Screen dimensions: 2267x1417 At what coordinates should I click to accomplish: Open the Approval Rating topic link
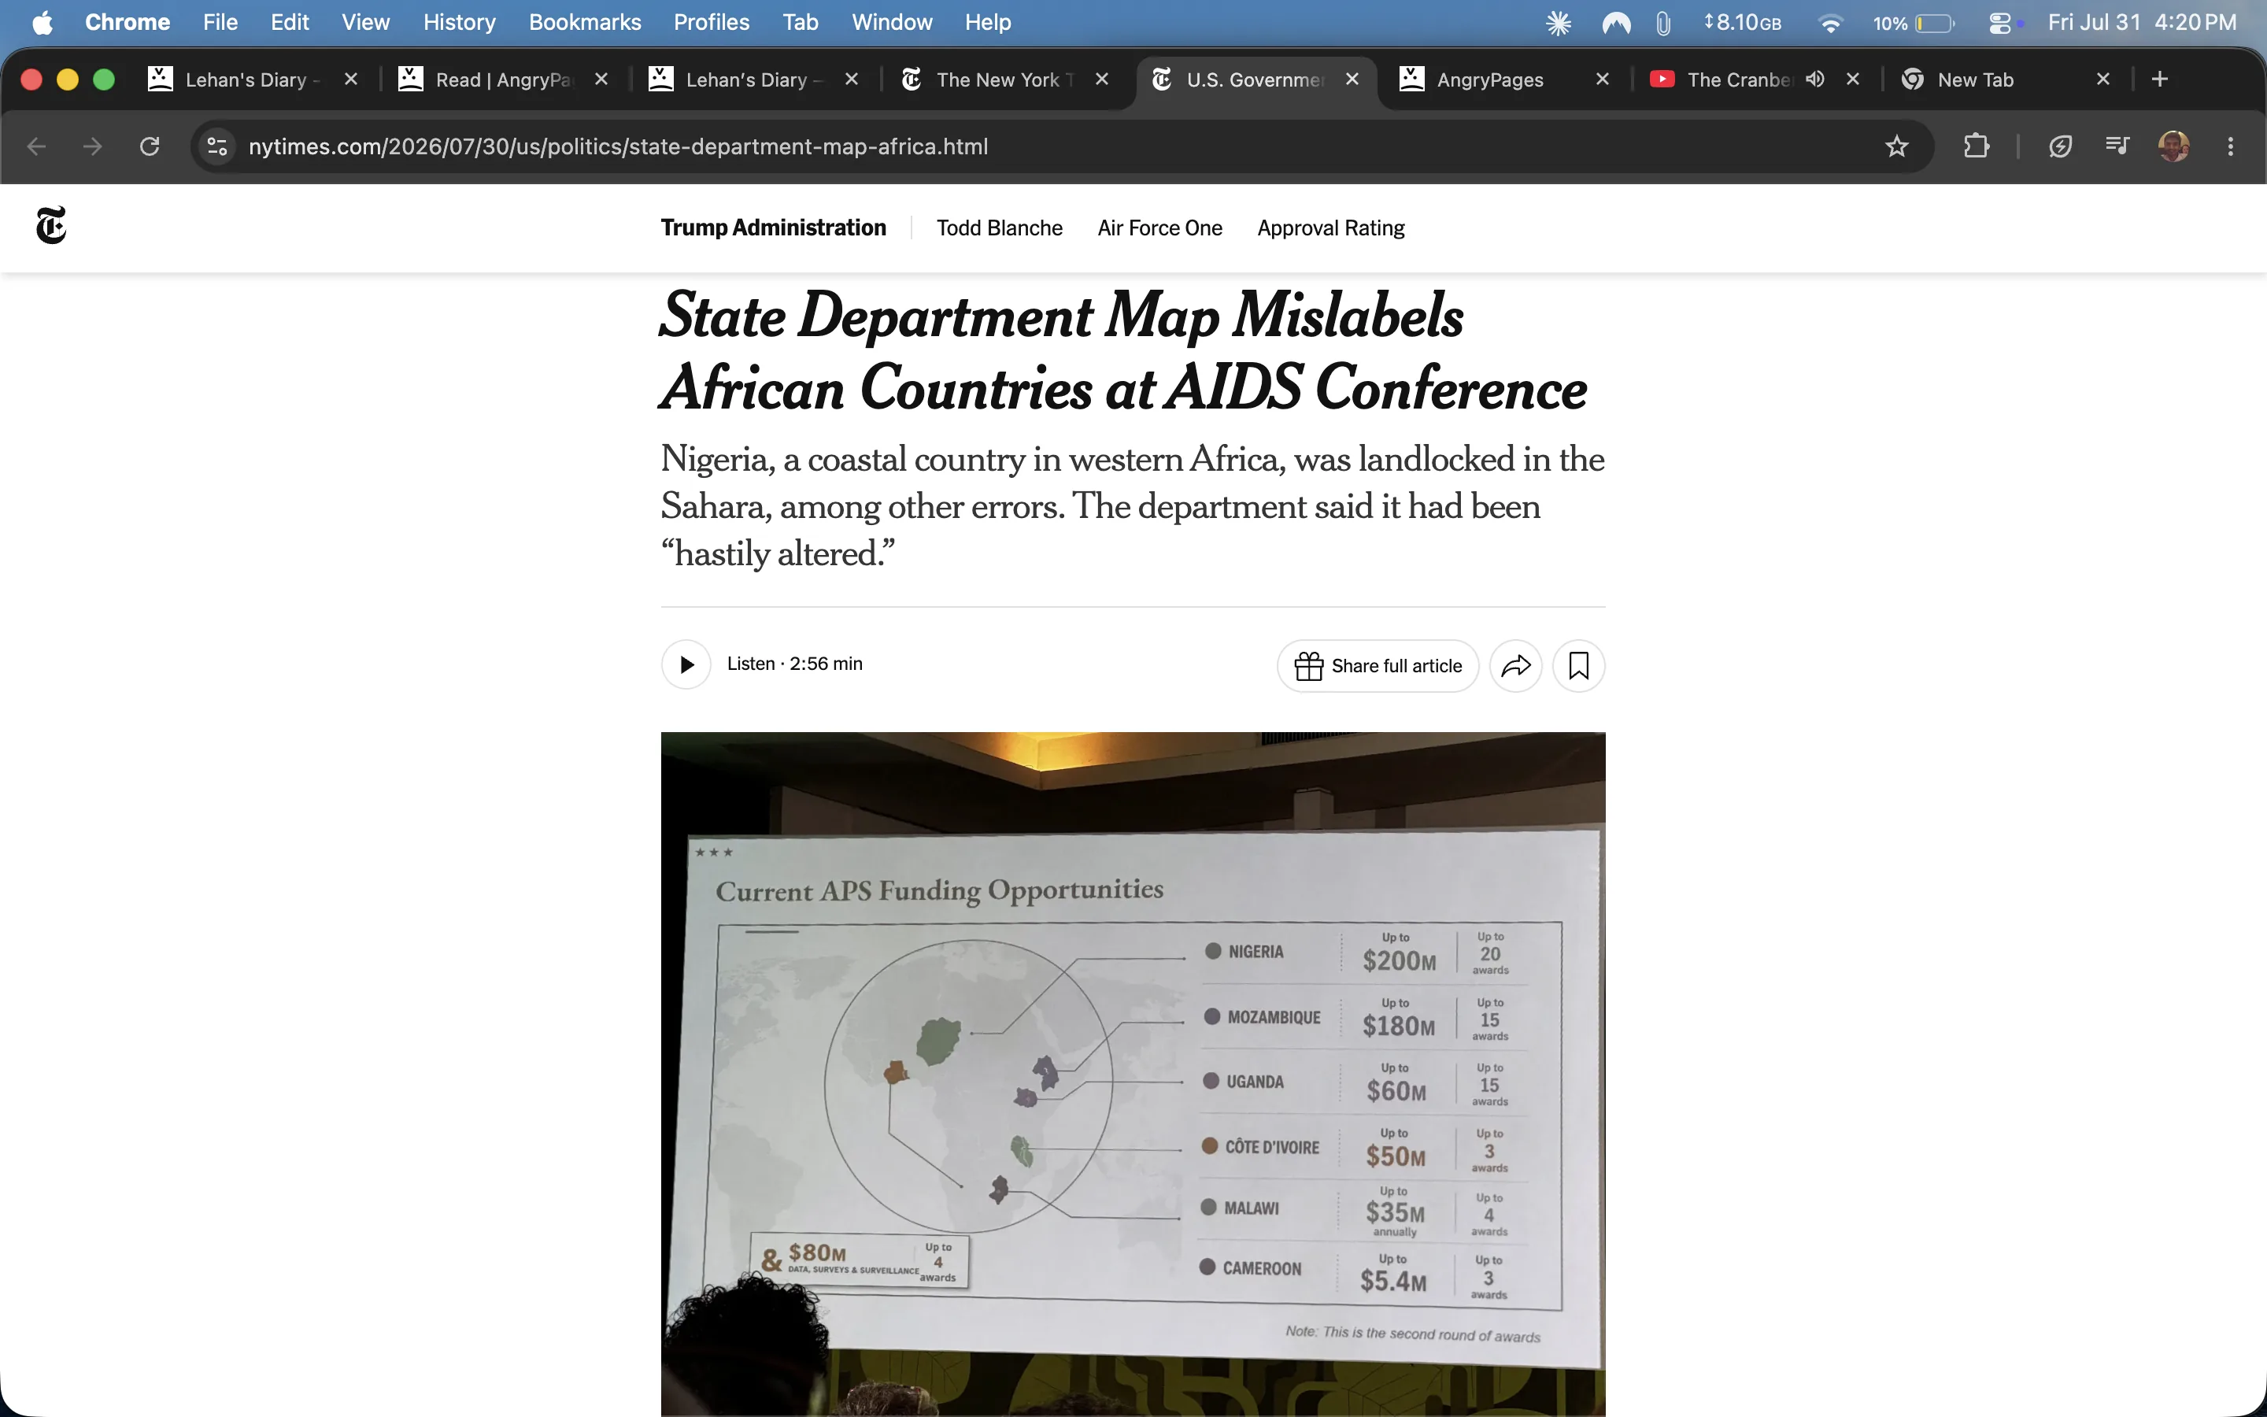coord(1330,228)
